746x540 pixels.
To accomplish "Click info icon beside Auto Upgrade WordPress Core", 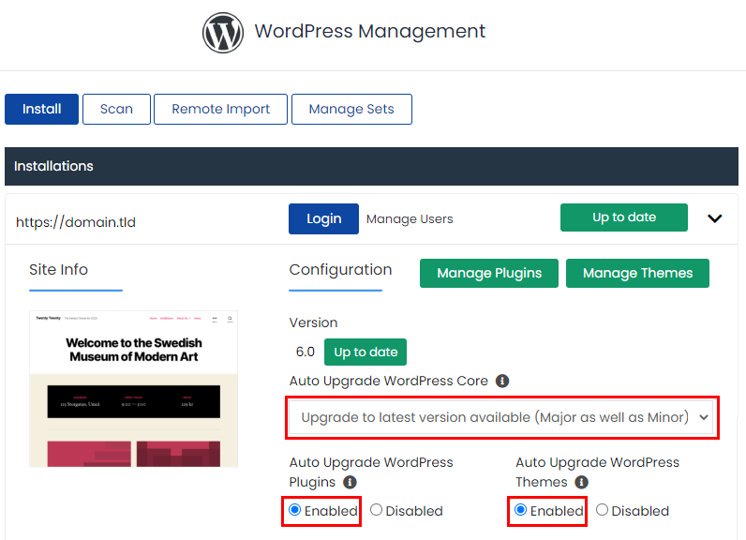I will click(x=502, y=382).
